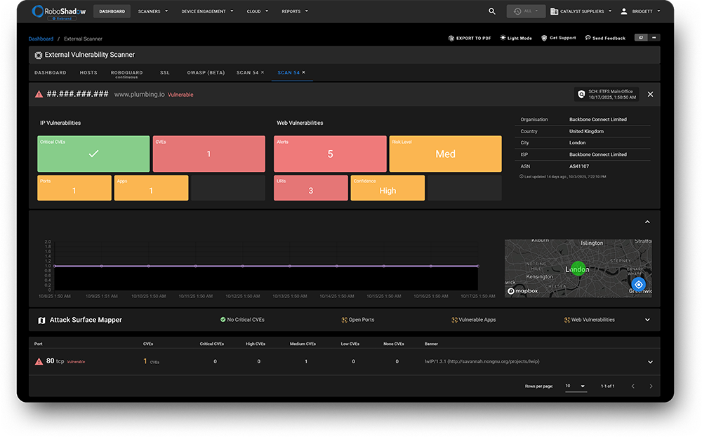
Task: Open the Rows per page dropdown
Action: point(576,386)
